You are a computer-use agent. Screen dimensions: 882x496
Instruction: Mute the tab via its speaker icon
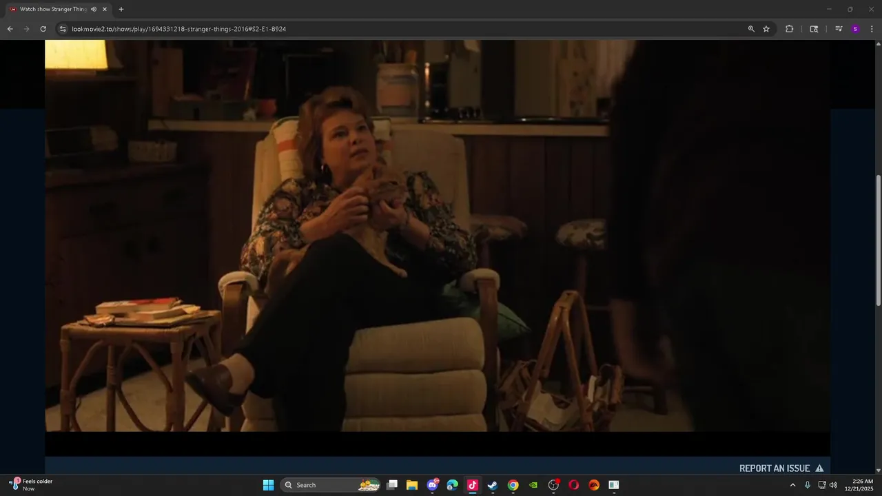pyautogui.click(x=94, y=10)
